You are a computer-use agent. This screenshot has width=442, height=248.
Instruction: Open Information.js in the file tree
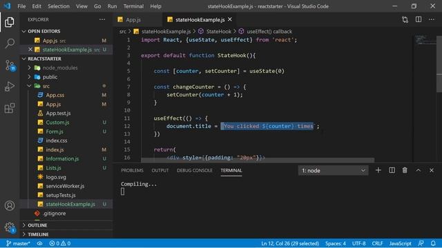tap(62, 158)
